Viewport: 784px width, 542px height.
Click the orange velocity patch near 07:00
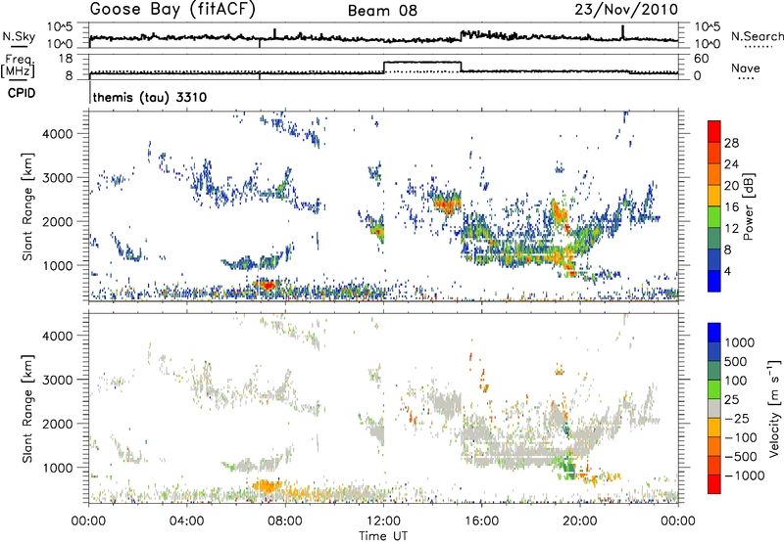click(x=267, y=485)
